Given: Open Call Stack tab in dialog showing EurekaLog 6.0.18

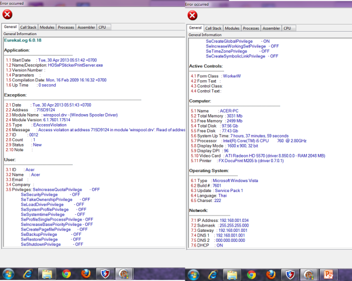Looking at the screenshot, I should coord(28,27).
